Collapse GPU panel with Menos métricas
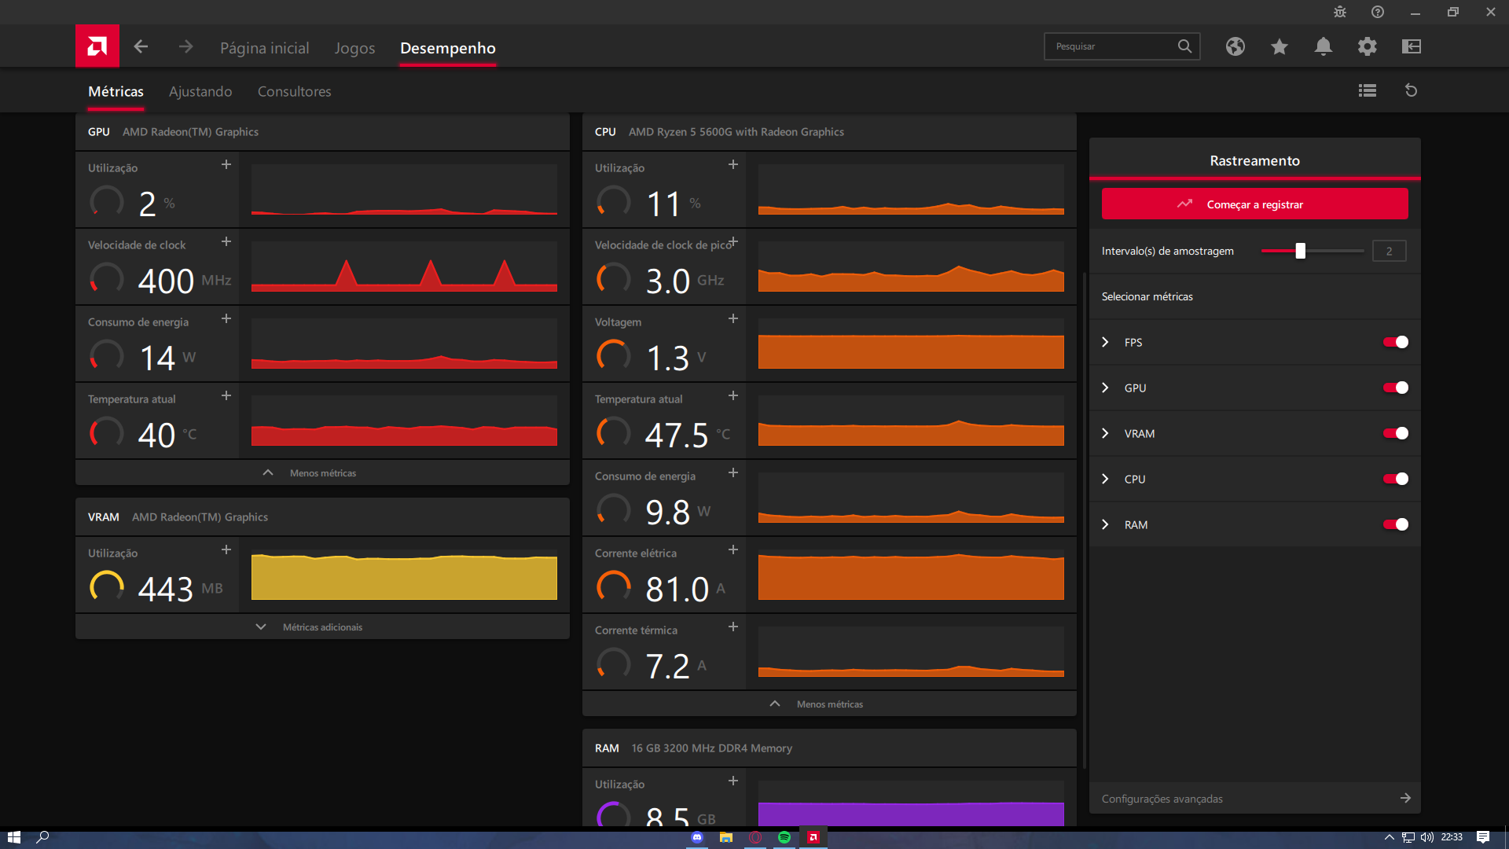 coord(322,472)
